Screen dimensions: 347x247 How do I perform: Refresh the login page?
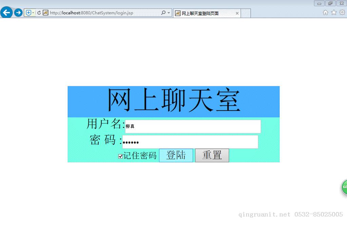pos(40,13)
